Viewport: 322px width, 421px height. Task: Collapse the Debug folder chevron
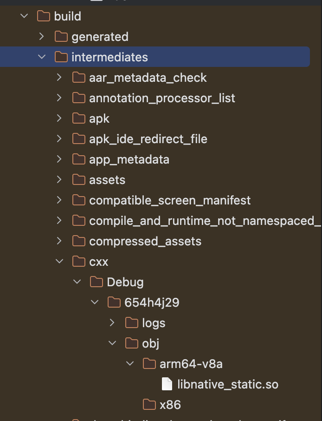[x=77, y=282]
